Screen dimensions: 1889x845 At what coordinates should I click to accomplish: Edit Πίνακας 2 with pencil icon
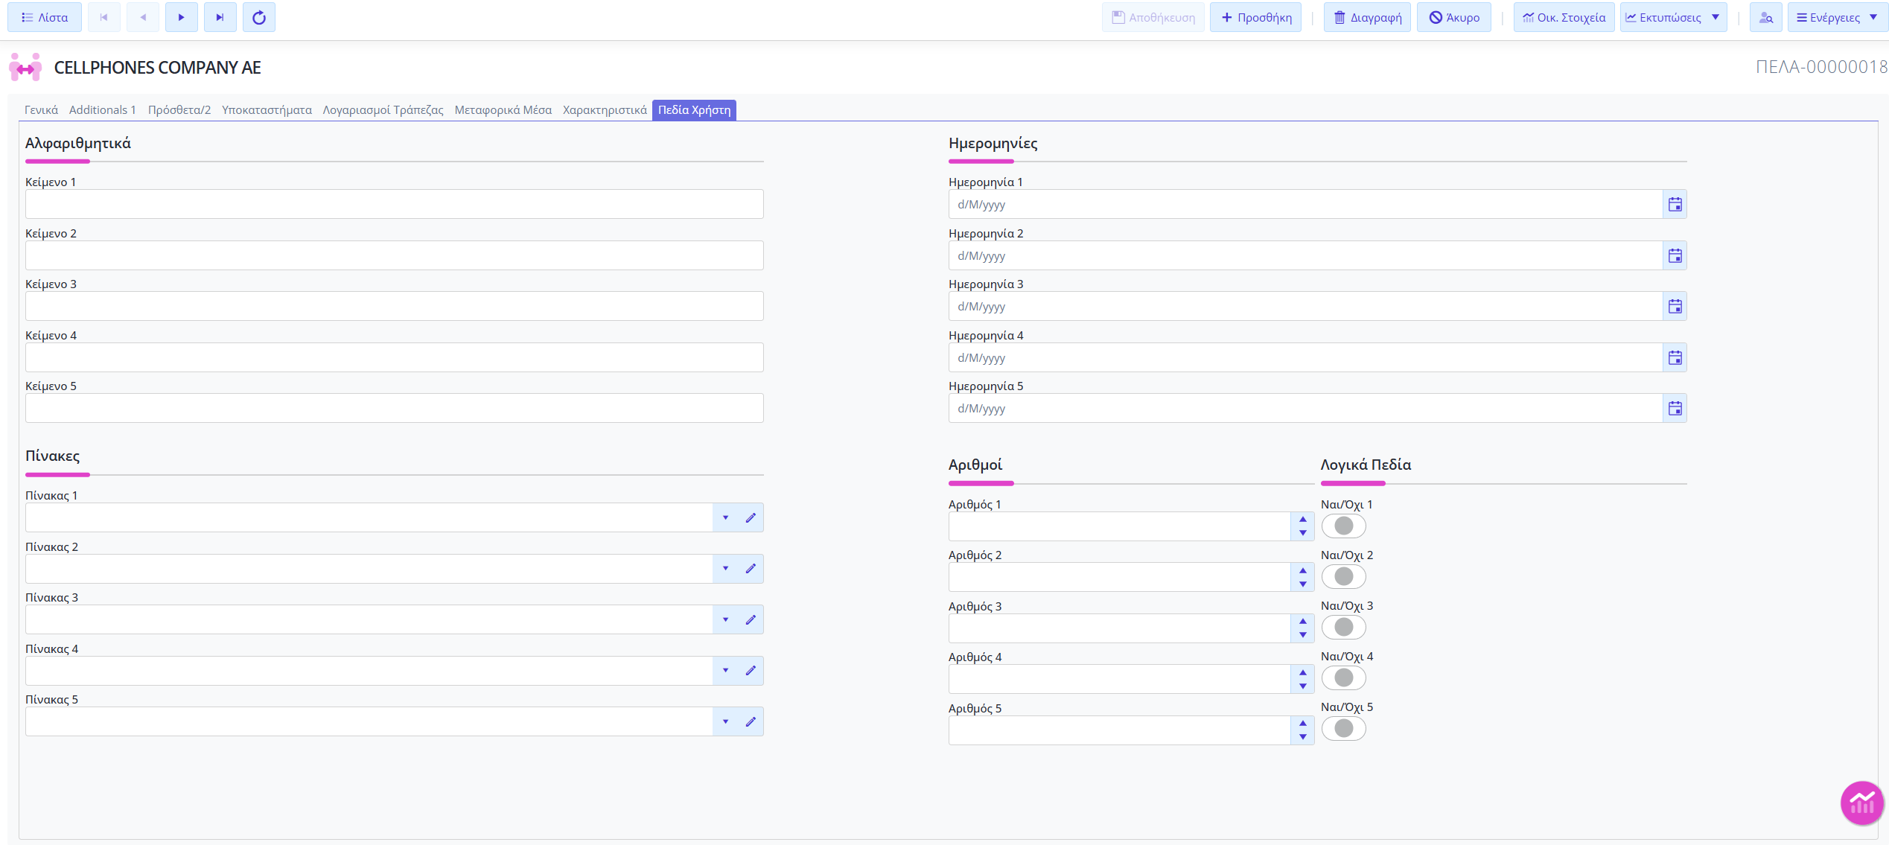751,569
